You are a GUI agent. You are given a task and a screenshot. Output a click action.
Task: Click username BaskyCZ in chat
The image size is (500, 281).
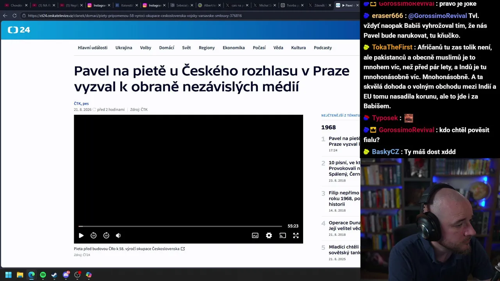386,152
